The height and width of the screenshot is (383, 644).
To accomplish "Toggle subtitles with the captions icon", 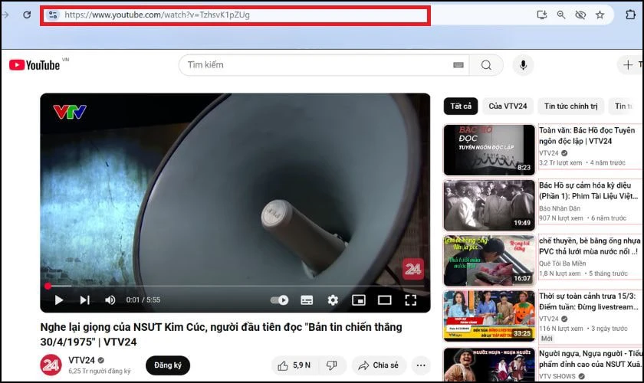I will click(x=307, y=300).
